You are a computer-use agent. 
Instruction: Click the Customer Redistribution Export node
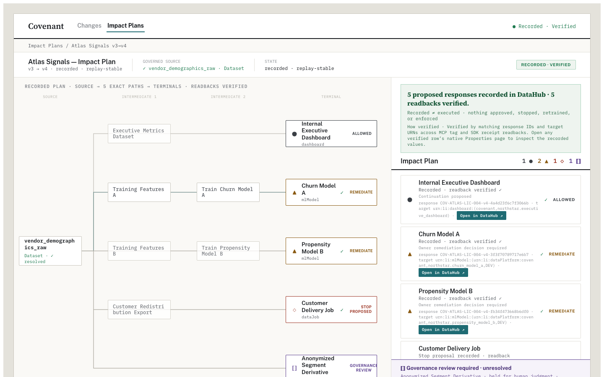click(139, 310)
